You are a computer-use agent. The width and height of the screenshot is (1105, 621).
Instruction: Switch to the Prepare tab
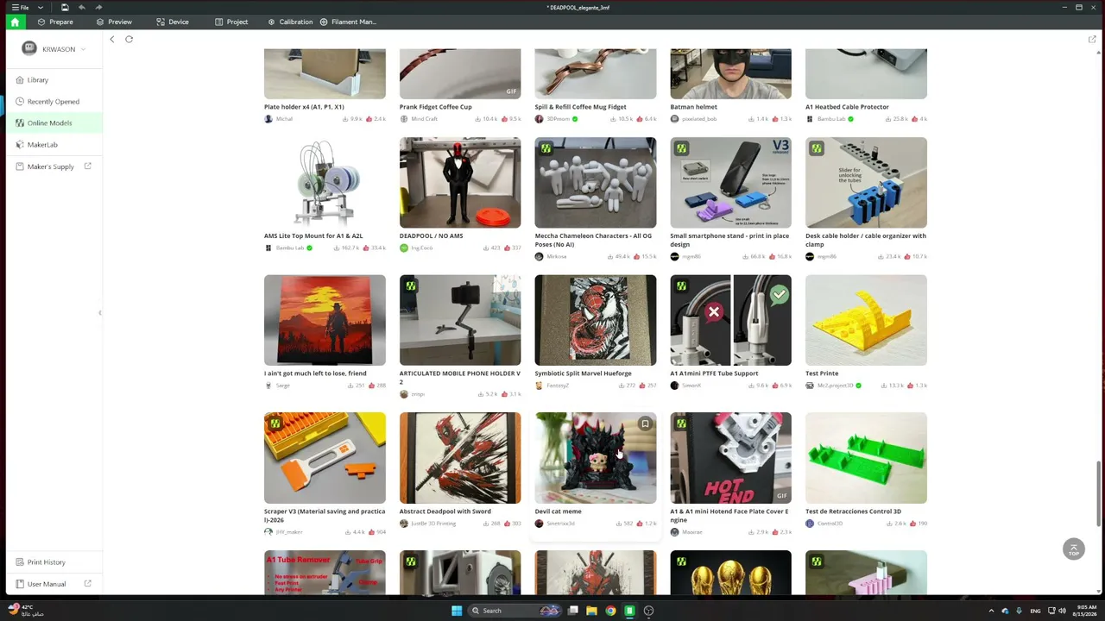[55, 22]
